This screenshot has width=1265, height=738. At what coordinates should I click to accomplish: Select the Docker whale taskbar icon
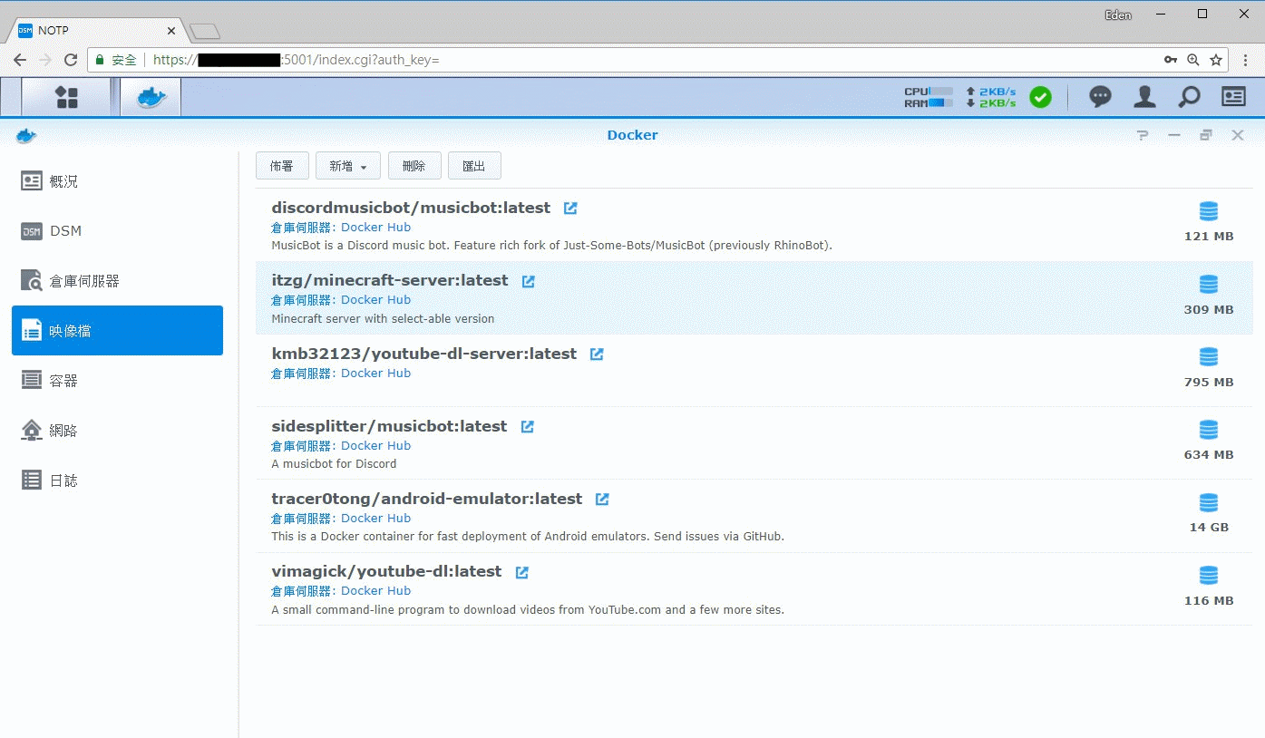point(151,97)
